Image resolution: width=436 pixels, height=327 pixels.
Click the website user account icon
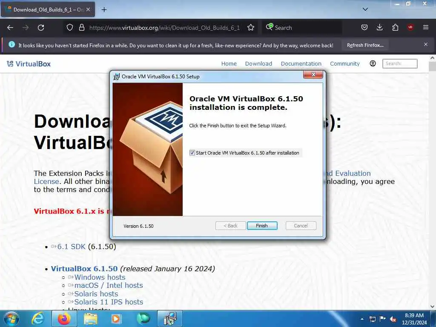(373, 63)
